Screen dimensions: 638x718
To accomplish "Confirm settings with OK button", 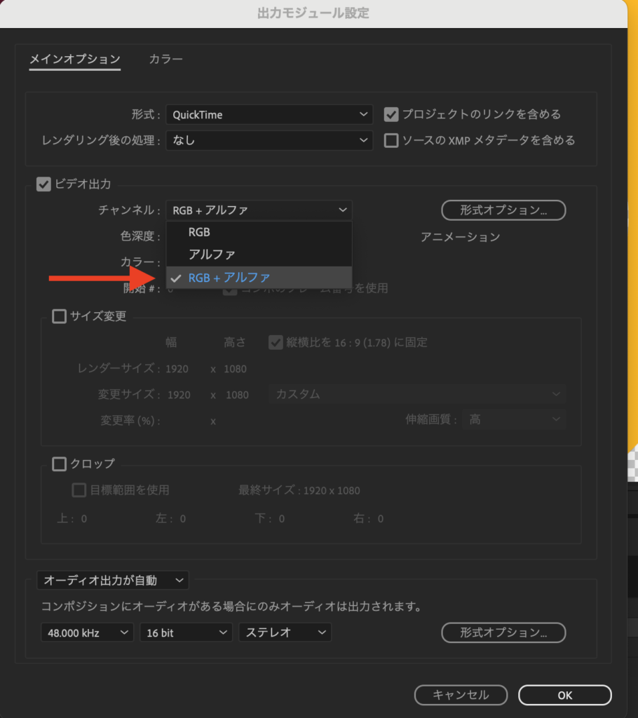I will coord(564,695).
